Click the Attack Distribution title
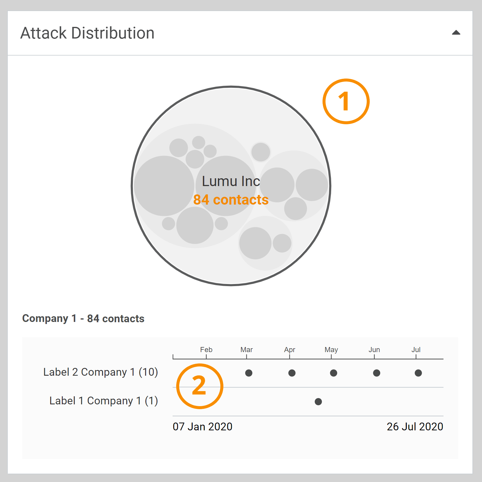This screenshot has width=482, height=482. click(87, 33)
